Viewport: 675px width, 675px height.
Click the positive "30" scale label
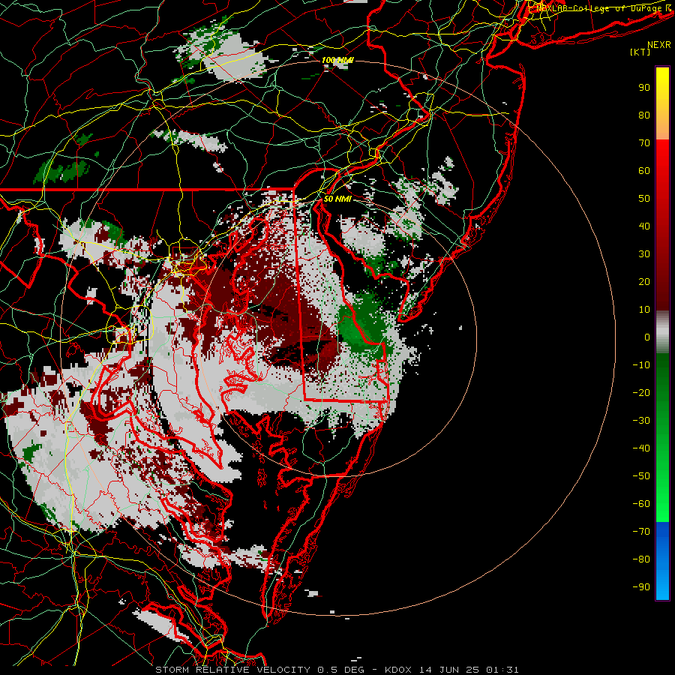point(644,254)
